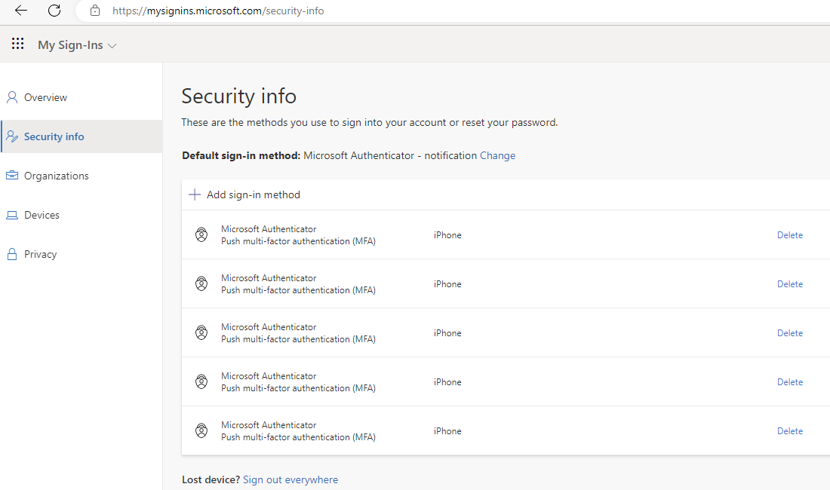The image size is (830, 490).
Task: Click the Lost device? text
Action: [x=211, y=479]
